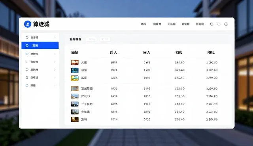Sort by the 日入 column header
The width and height of the screenshot is (253, 146).
pos(147,52)
